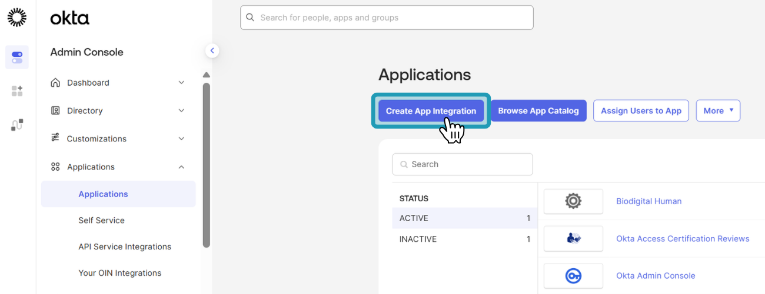Click the magnifier icon in applications search

(404, 164)
